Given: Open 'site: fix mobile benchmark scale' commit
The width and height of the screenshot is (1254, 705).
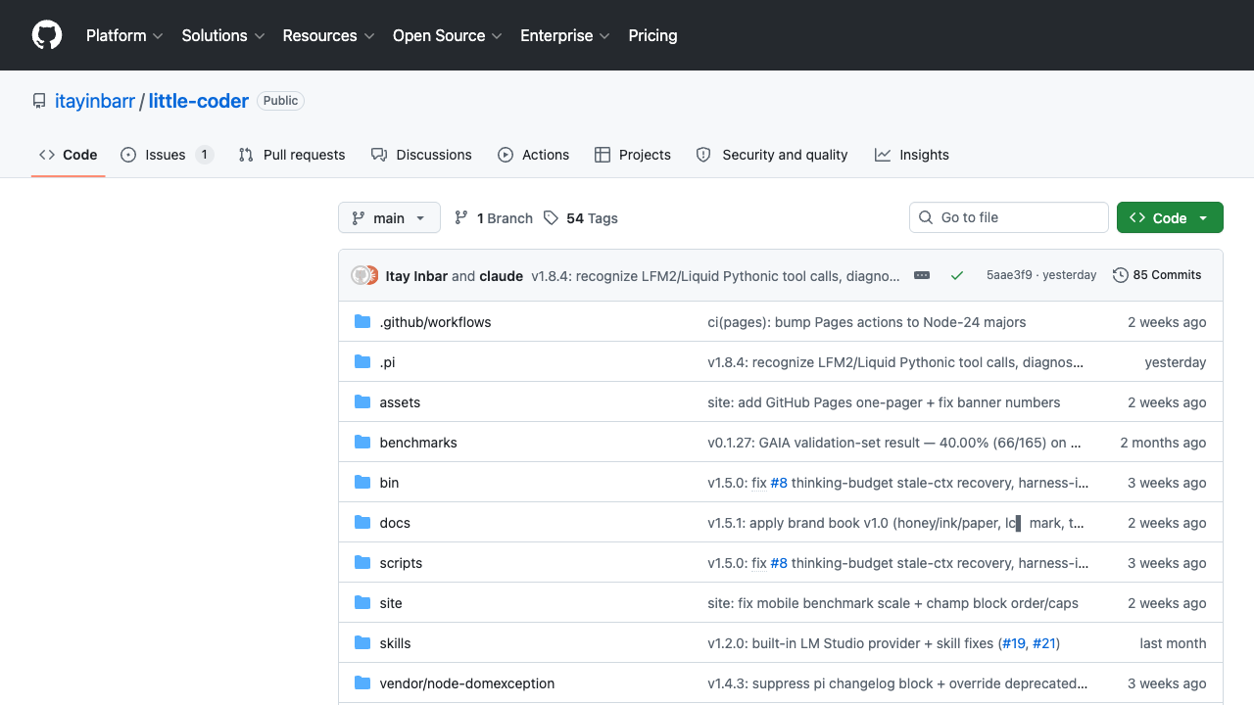Looking at the screenshot, I should [x=892, y=603].
